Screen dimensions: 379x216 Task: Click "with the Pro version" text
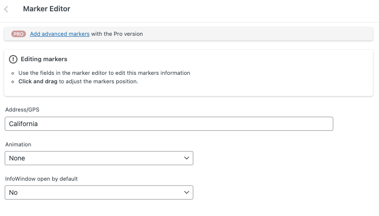(x=117, y=34)
